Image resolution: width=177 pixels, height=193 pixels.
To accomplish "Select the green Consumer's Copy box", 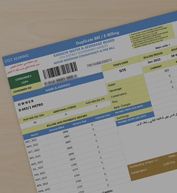I will [24, 79].
